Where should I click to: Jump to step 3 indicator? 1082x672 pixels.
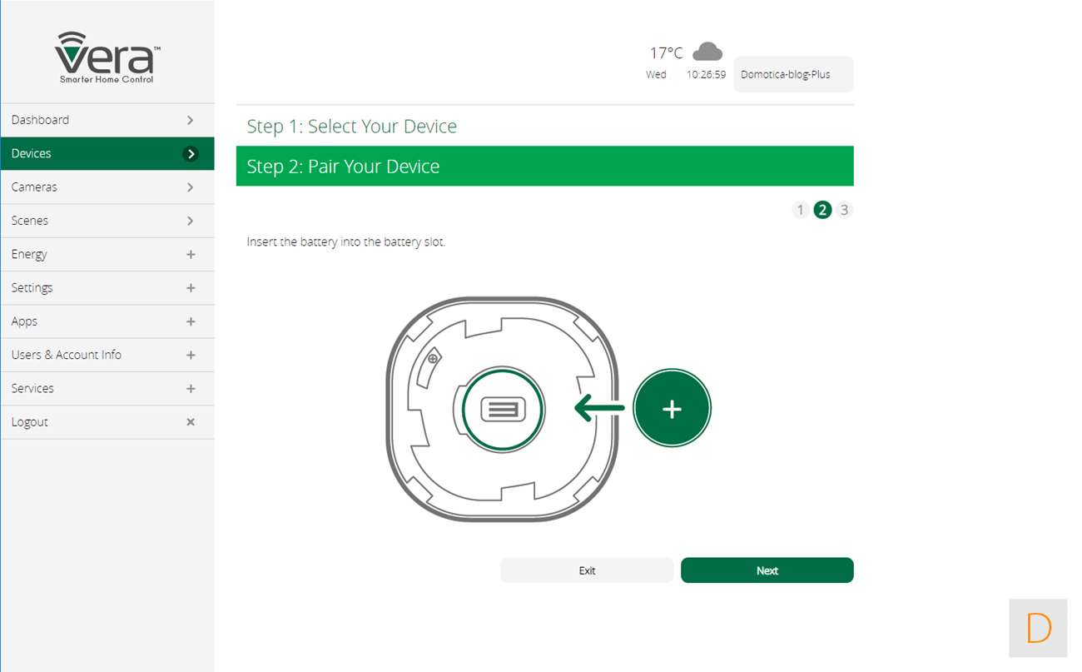coord(844,210)
